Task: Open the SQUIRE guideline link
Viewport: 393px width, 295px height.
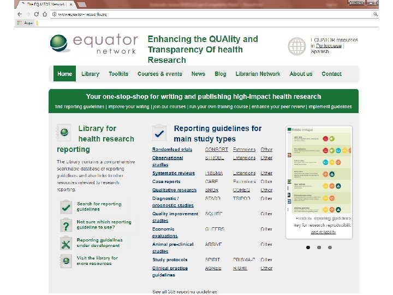Action: [213, 214]
